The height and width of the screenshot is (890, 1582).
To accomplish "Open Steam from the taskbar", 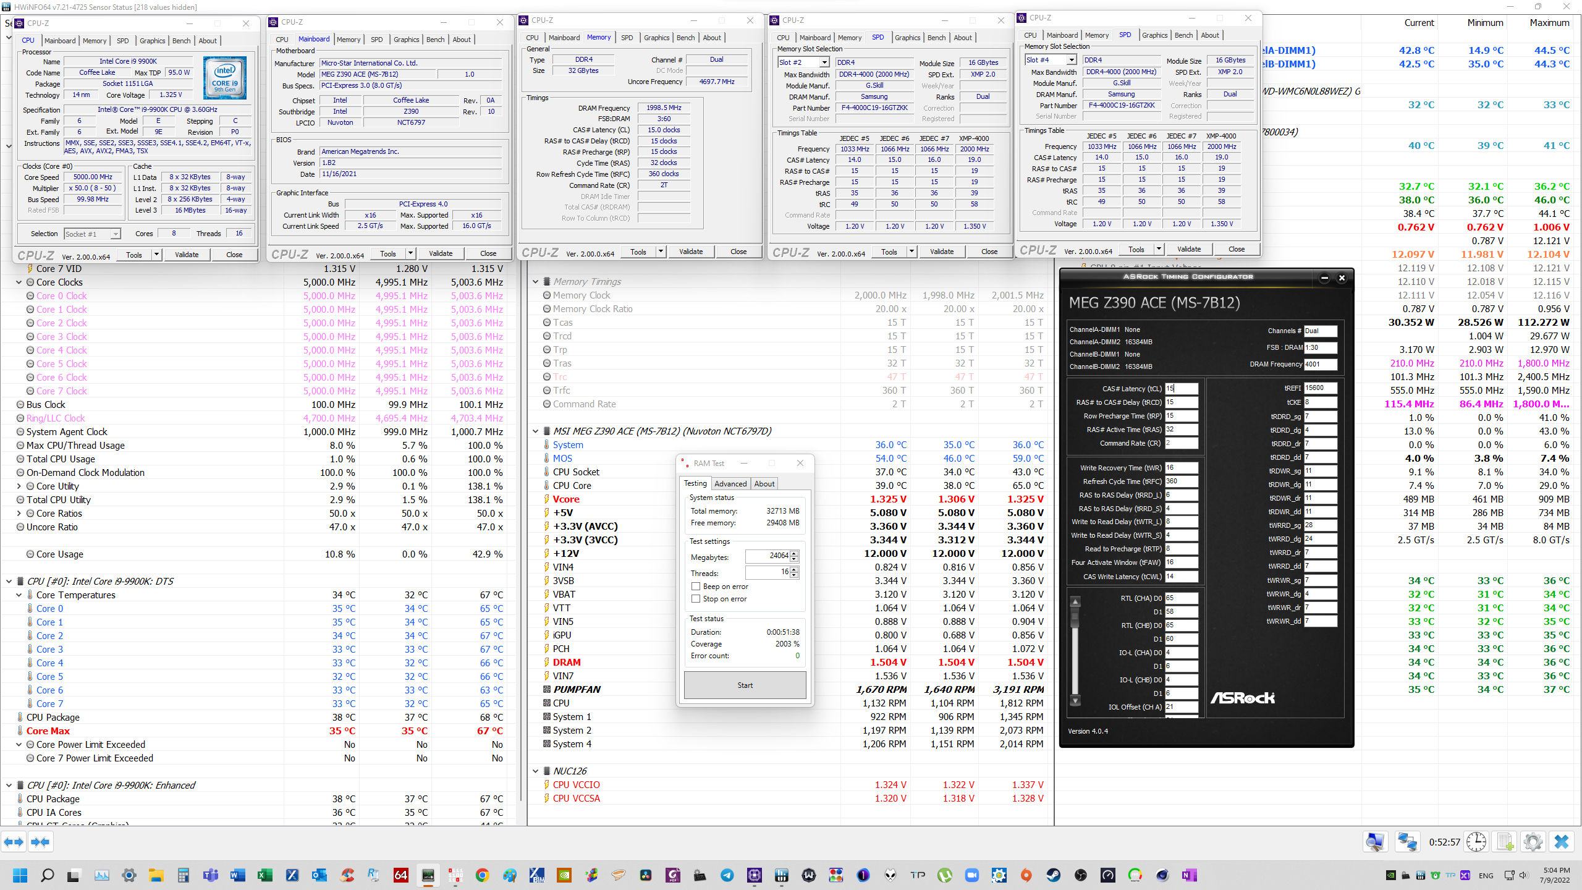I will point(1053,875).
